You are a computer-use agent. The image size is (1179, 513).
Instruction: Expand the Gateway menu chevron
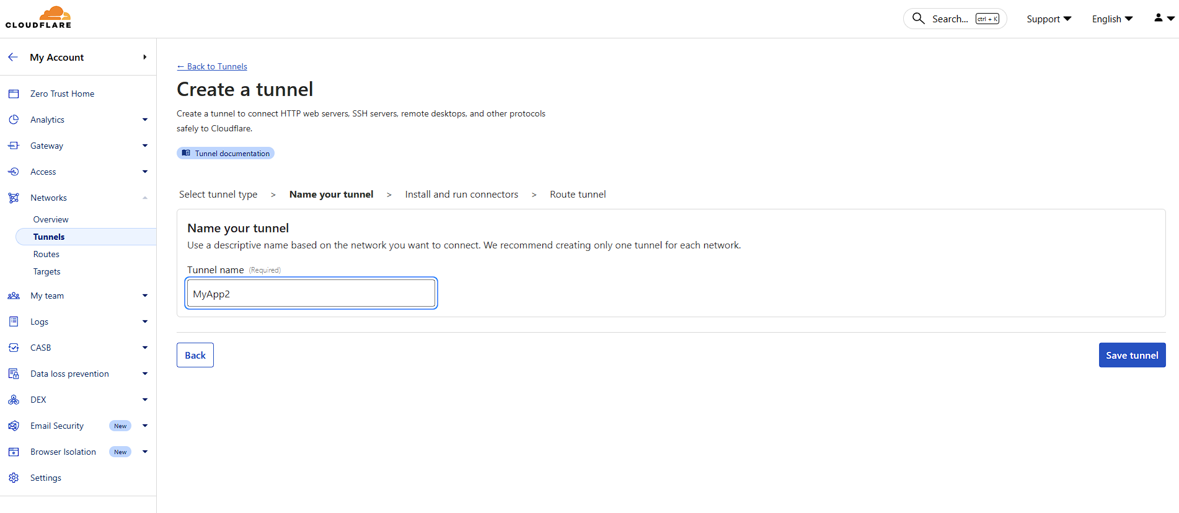144,146
